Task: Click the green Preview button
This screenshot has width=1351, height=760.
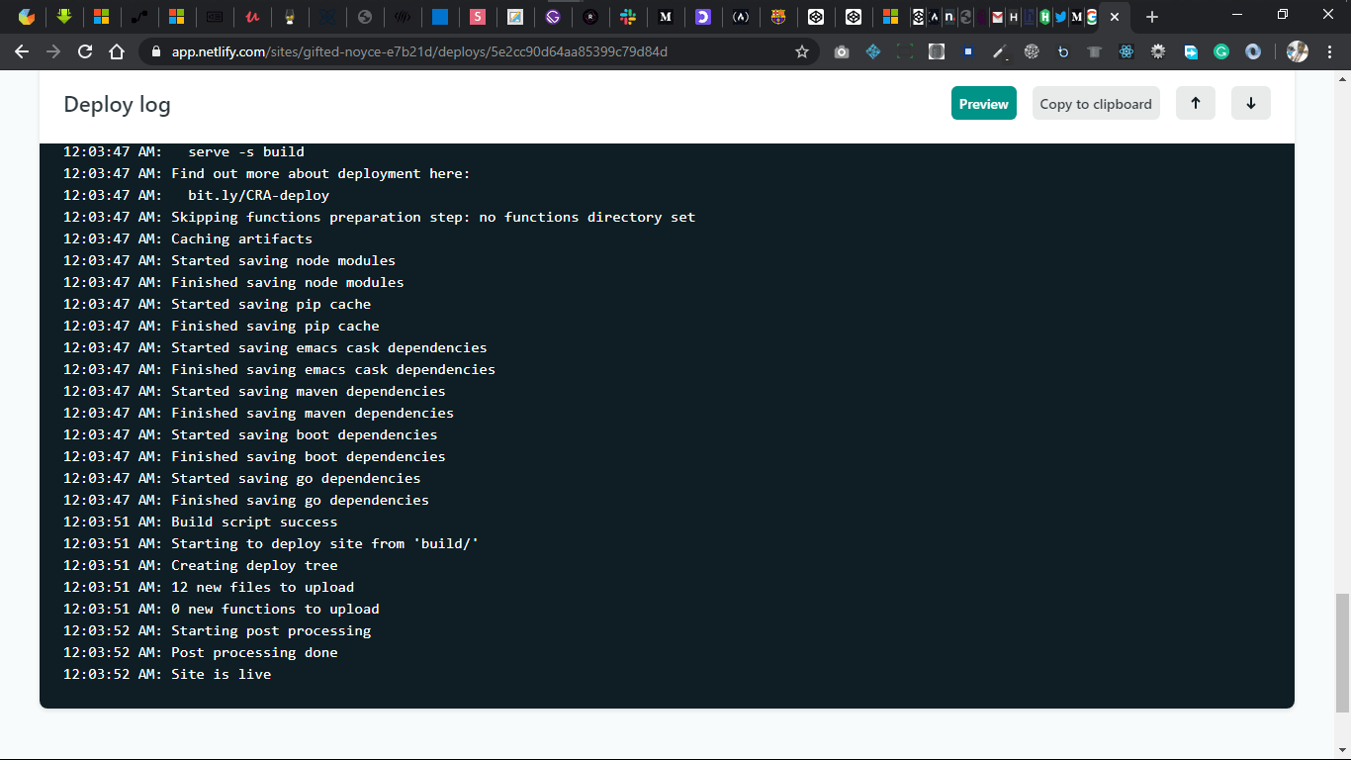Action: point(983,104)
